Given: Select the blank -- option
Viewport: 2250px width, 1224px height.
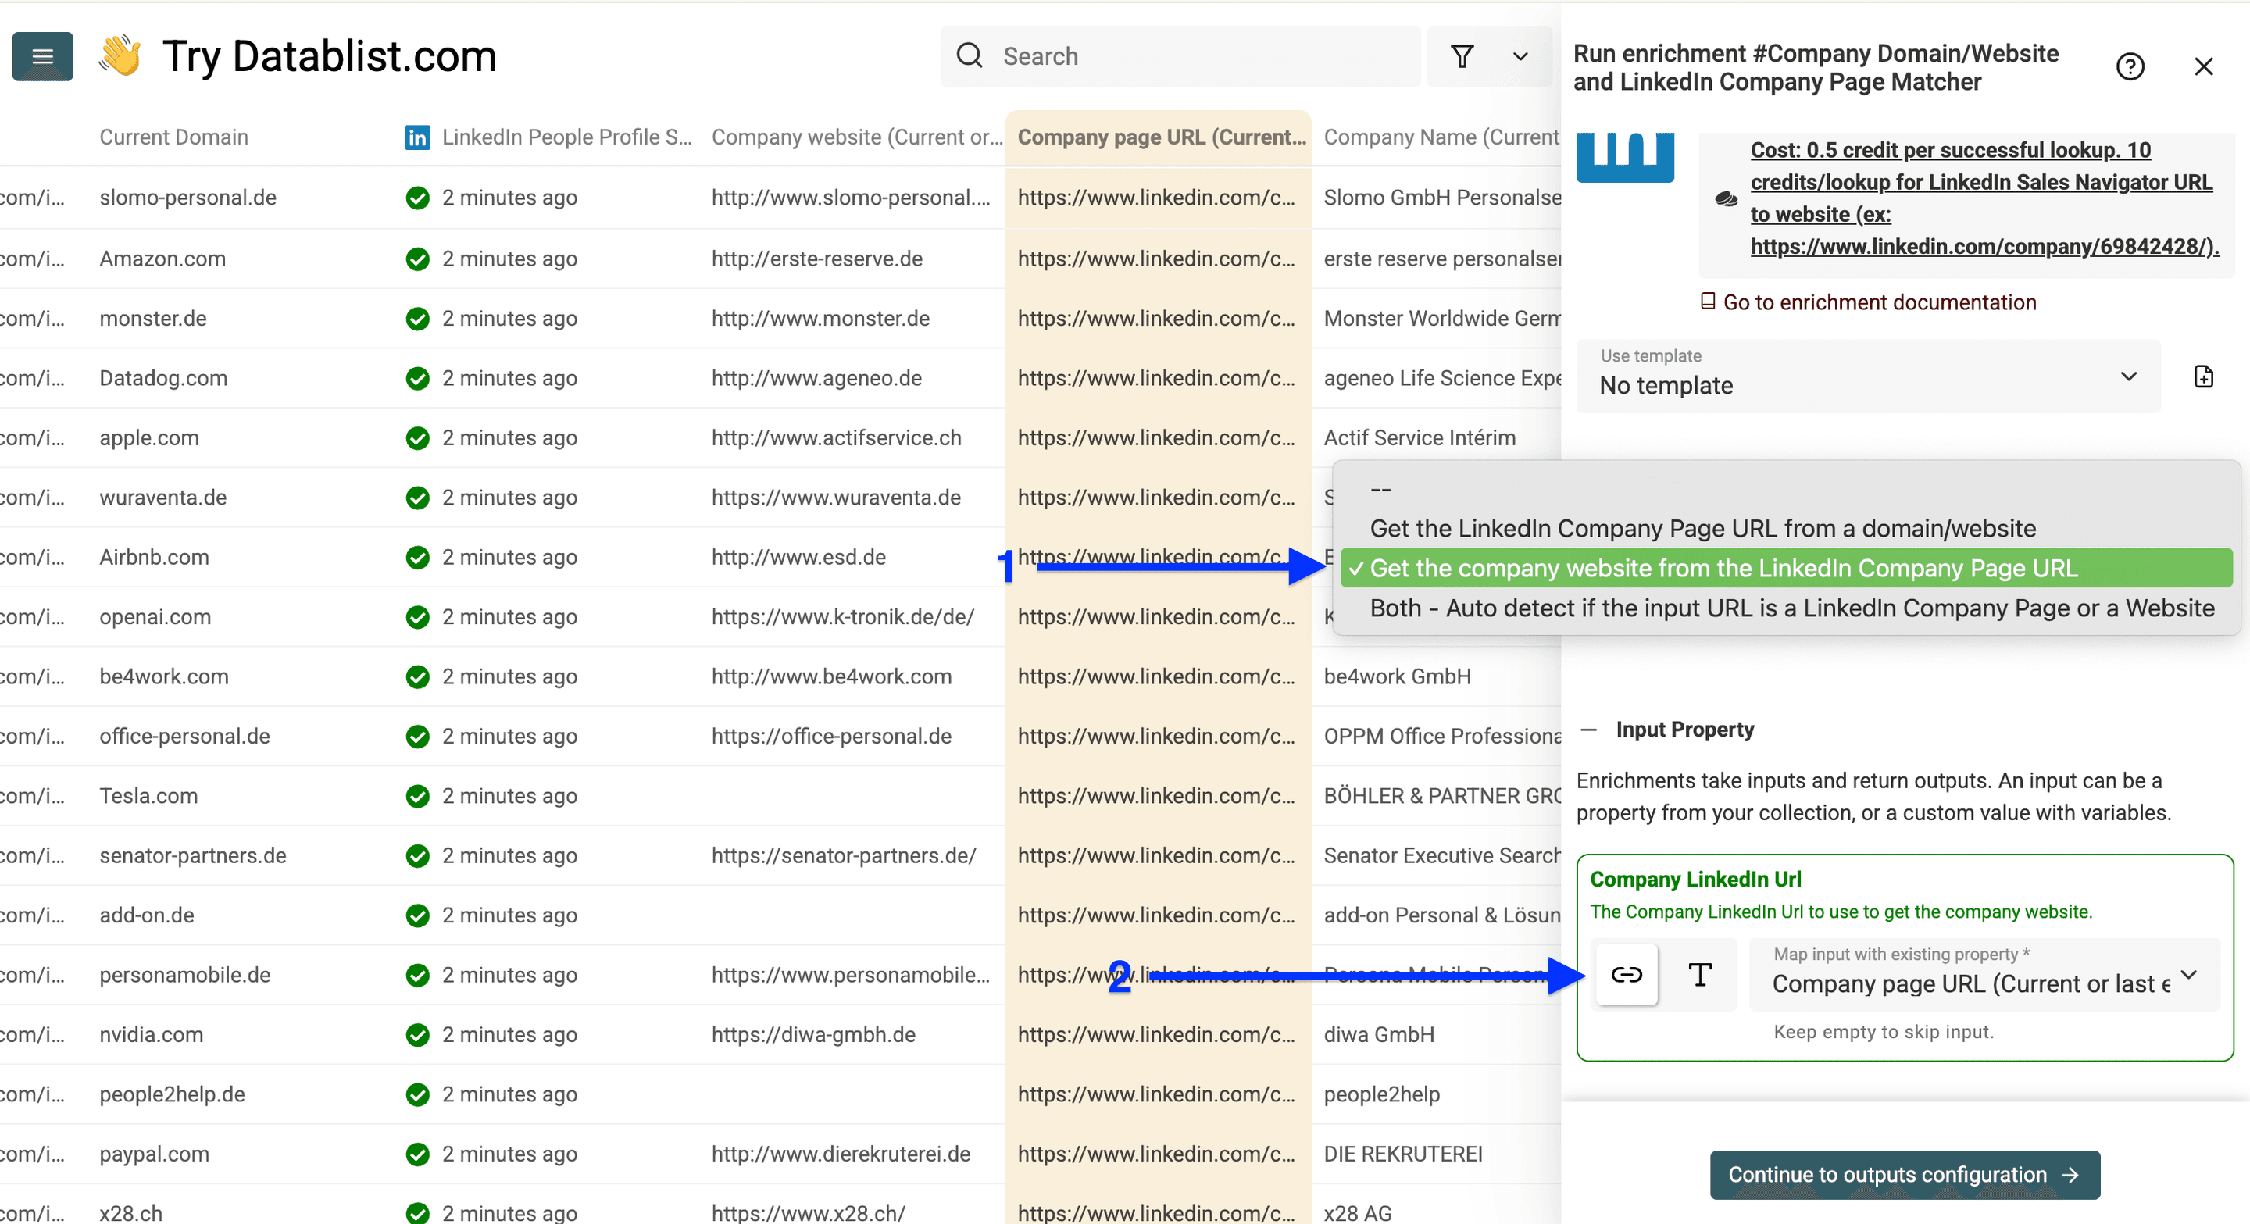Looking at the screenshot, I should point(1785,489).
